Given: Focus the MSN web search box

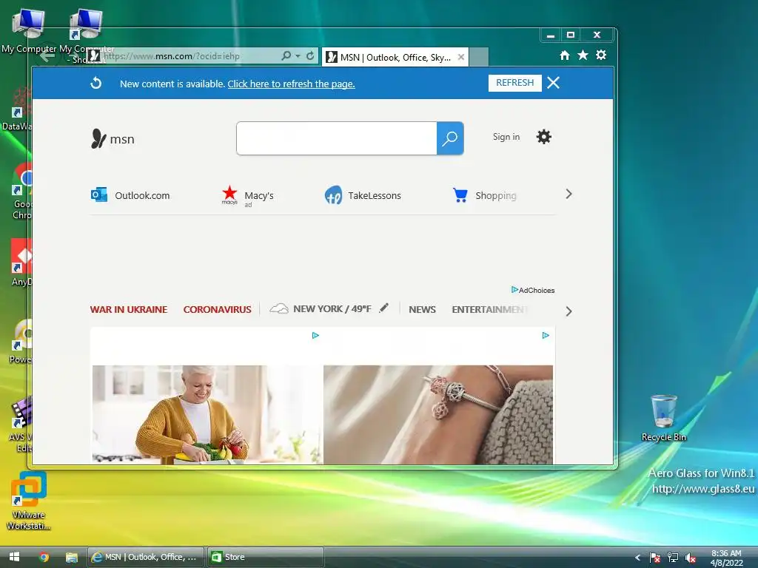Looking at the screenshot, I should click(337, 138).
